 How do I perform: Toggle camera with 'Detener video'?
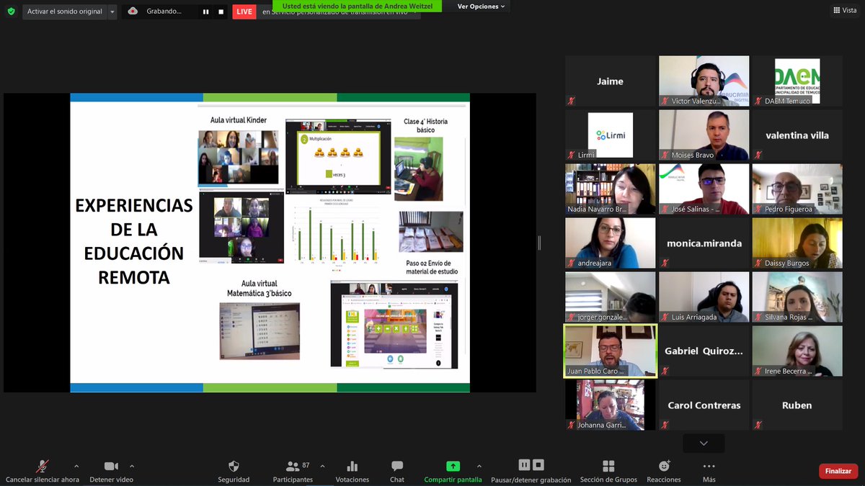(x=111, y=472)
